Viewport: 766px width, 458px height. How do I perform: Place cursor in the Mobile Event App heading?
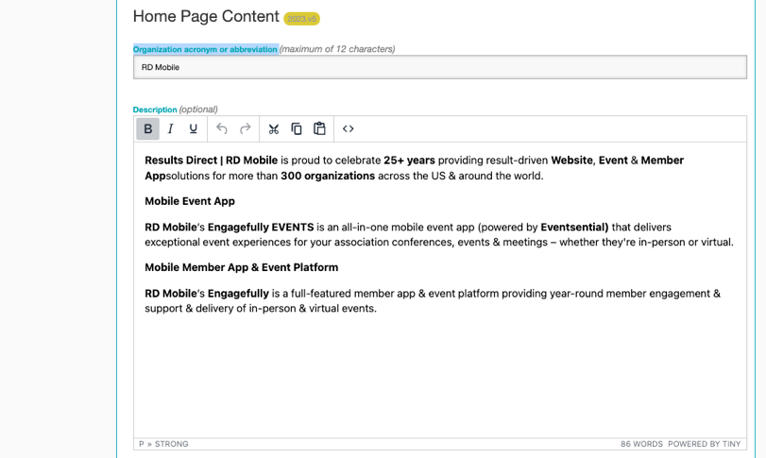tap(190, 201)
